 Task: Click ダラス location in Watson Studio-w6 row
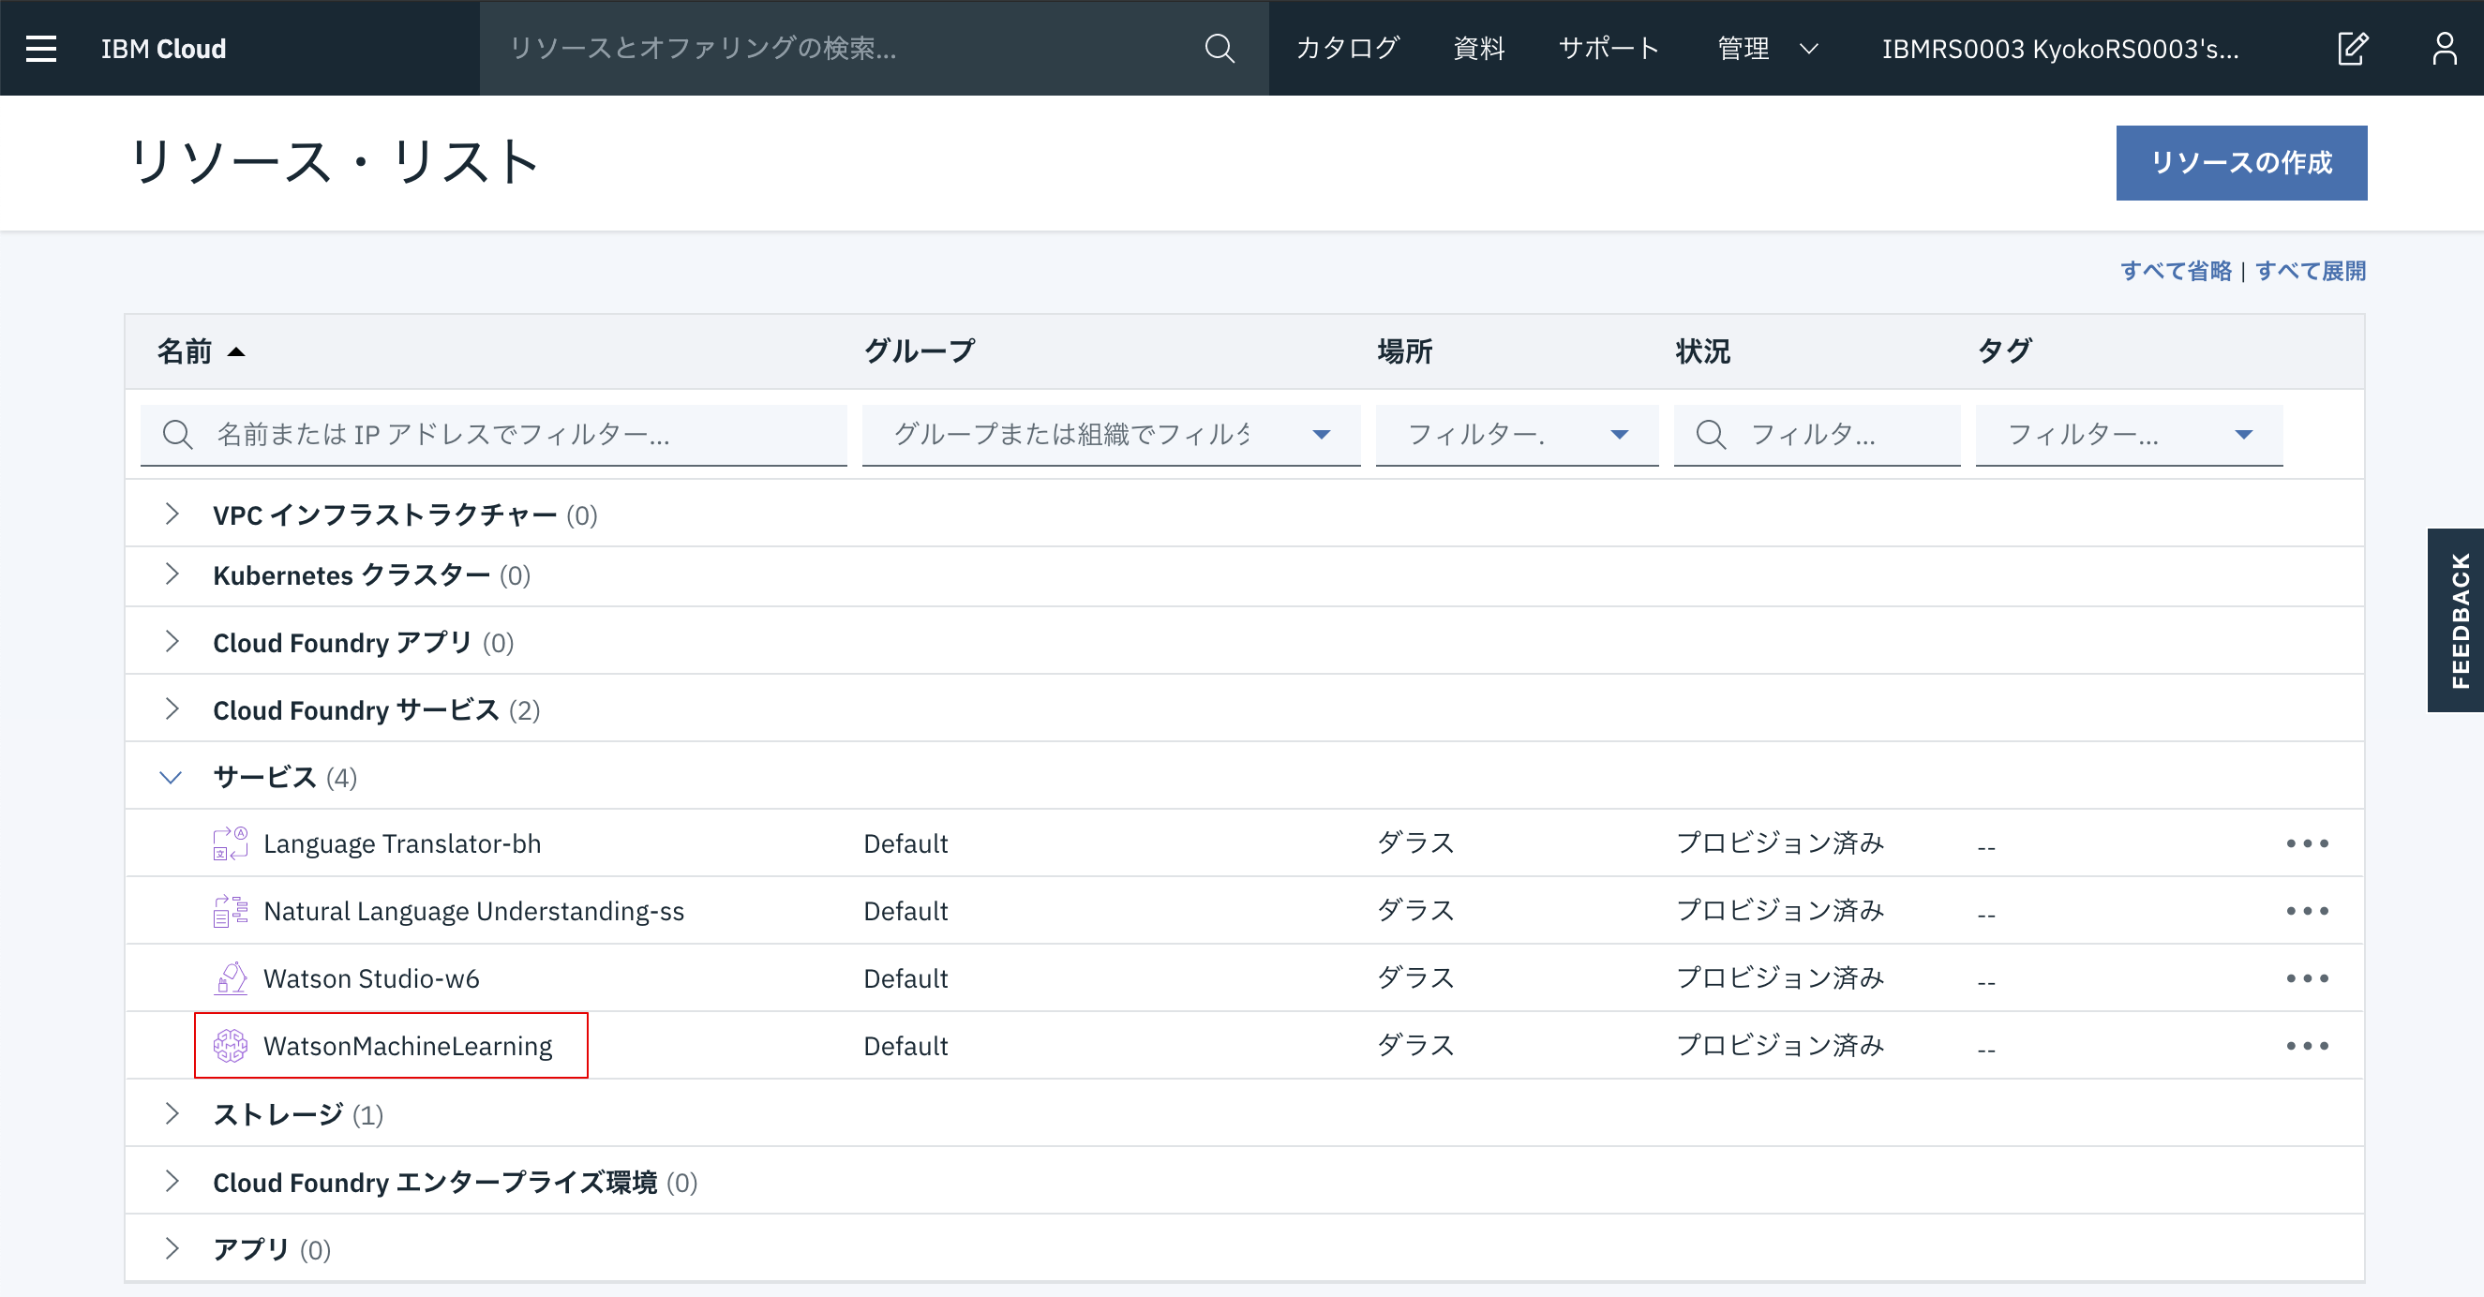(x=1414, y=978)
